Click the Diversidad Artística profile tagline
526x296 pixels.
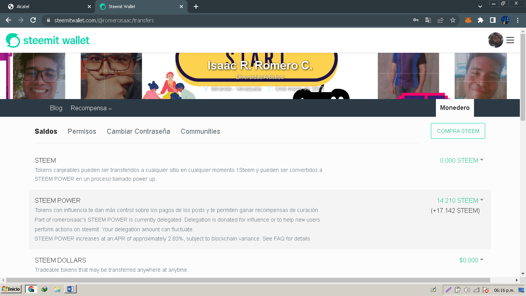tap(260, 77)
